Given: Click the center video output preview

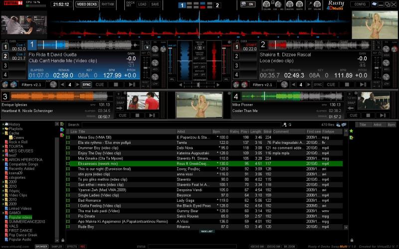Looking at the screenshot, I should click(199, 105).
